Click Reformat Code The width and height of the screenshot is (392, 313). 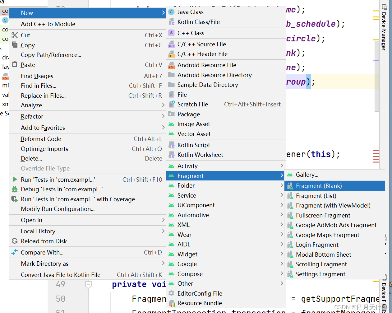(87, 139)
